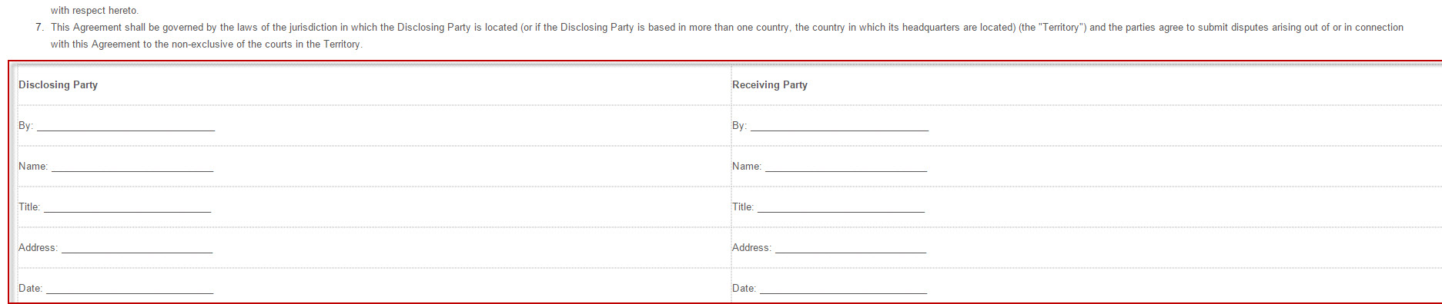
Task: Click the 'By:' label under Disclosing Party
Action: tap(25, 126)
